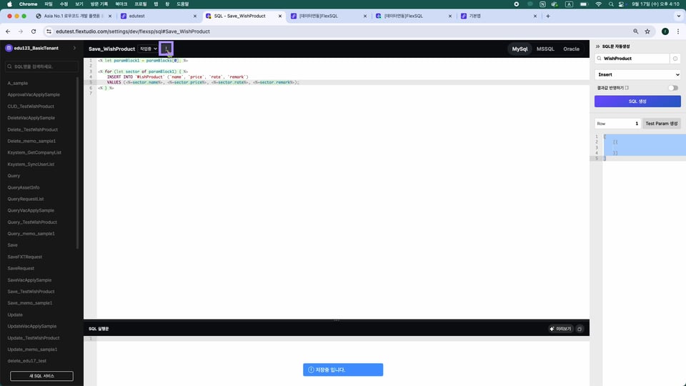Switch to the MSSQL dialect tab
686x386 pixels.
tap(545, 49)
